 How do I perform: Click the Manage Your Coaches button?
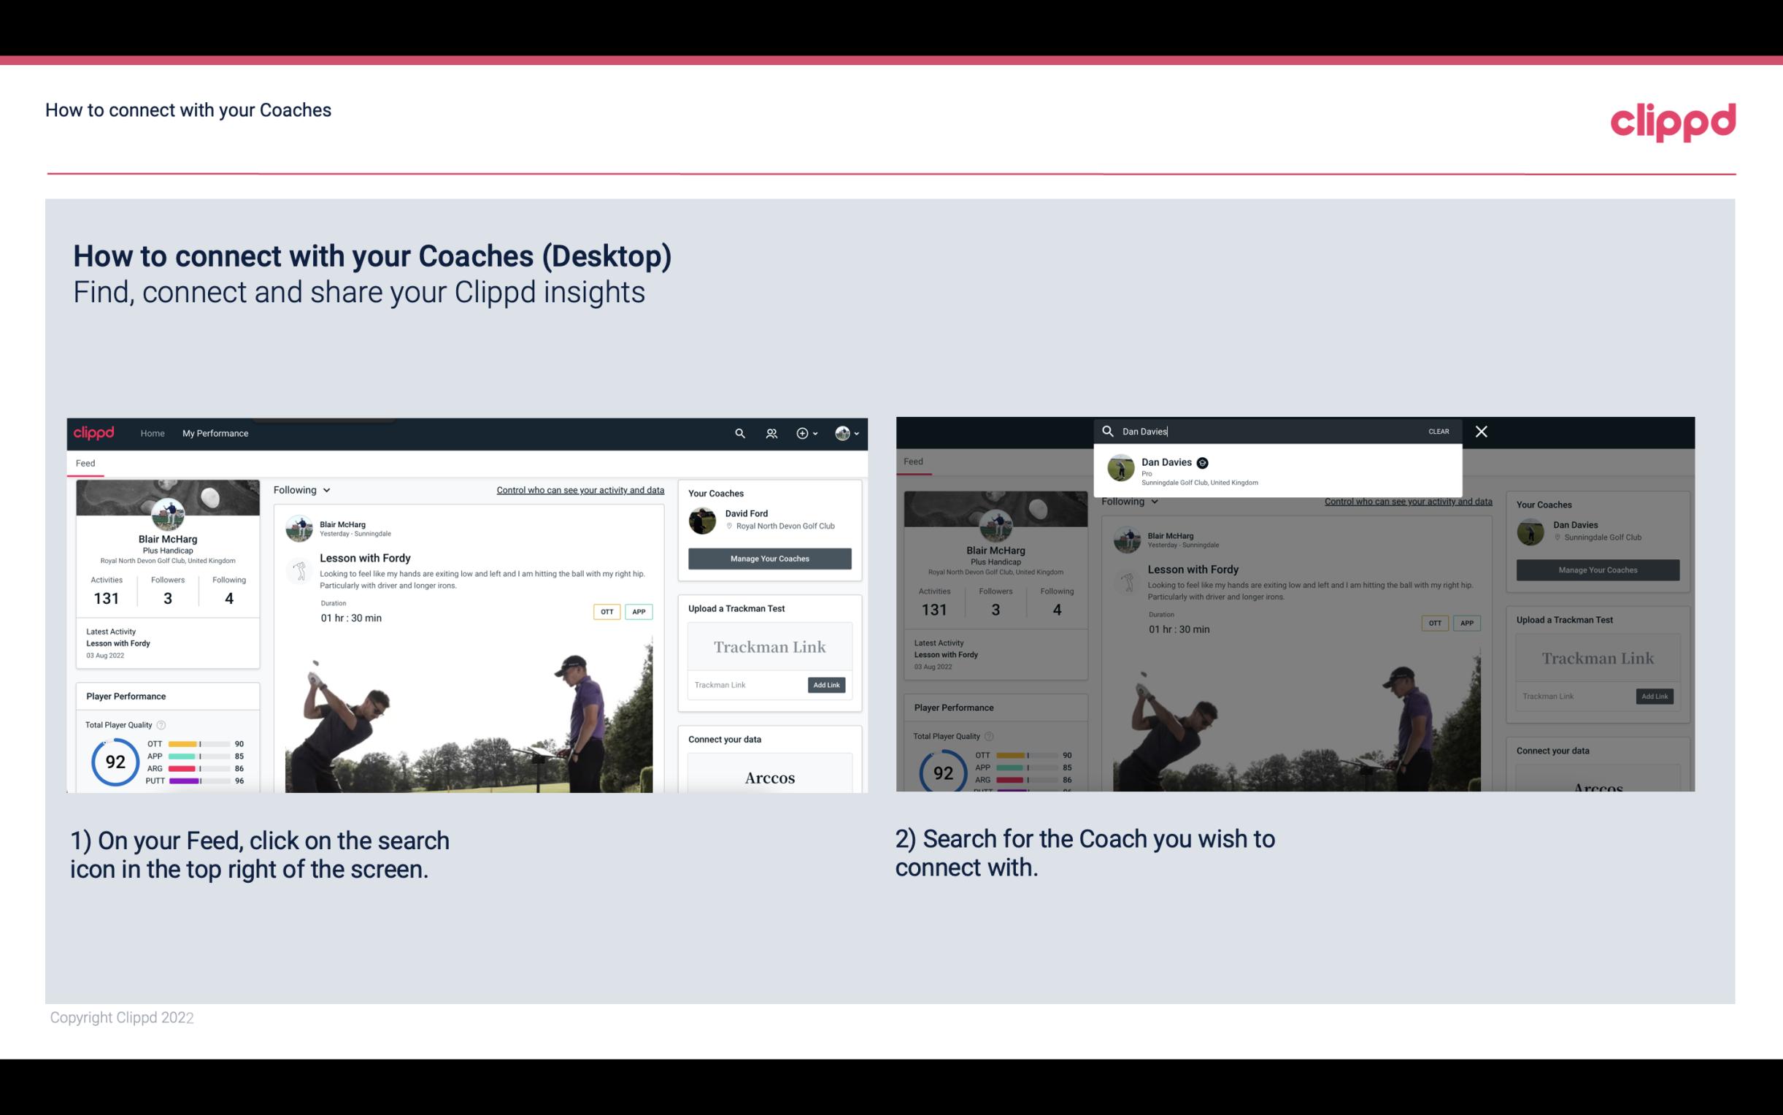point(768,558)
